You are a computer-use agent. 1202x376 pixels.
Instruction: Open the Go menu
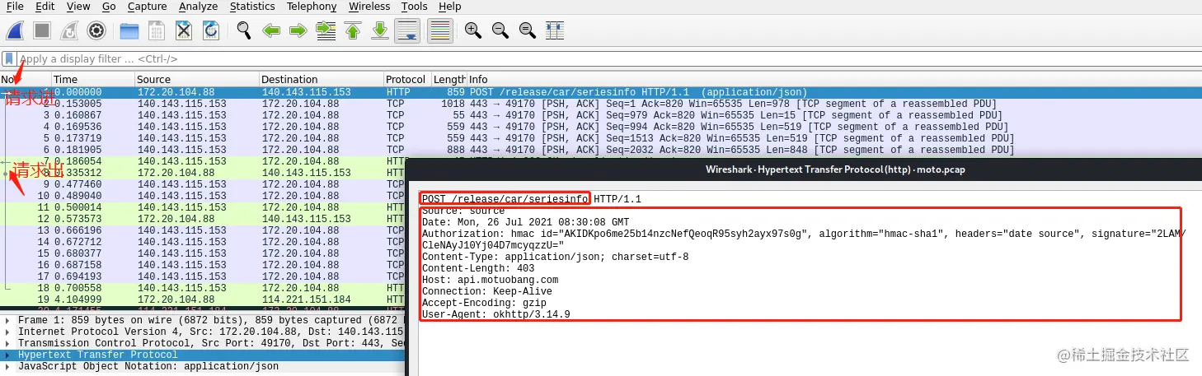[109, 7]
